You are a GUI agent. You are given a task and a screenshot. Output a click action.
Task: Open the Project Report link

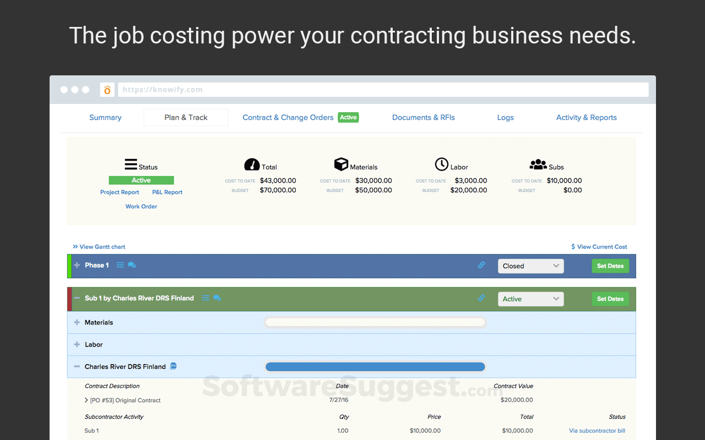(120, 192)
